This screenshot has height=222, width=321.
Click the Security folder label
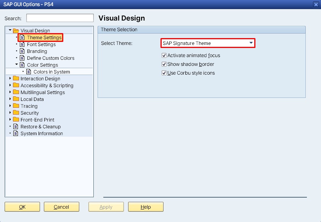(x=30, y=113)
